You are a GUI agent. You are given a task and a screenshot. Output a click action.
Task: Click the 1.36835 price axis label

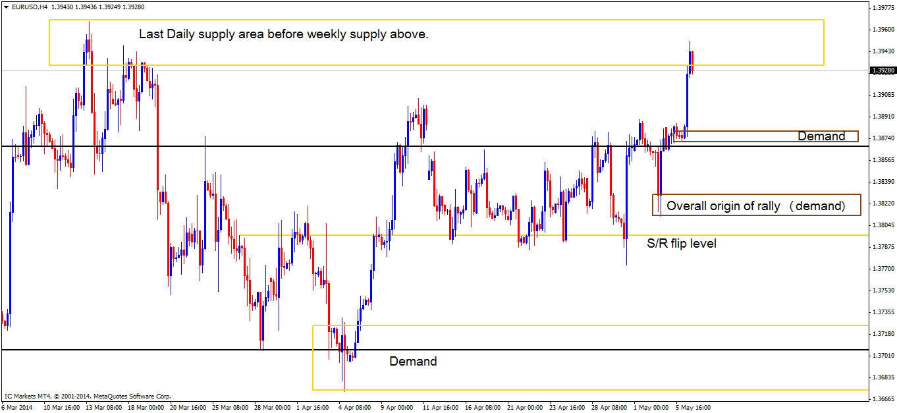883,377
